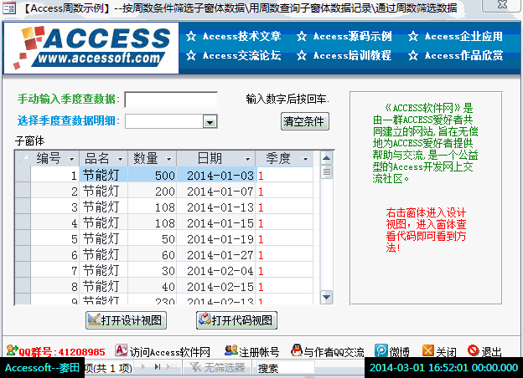Click cell with date 2014-01-27

click(x=216, y=254)
